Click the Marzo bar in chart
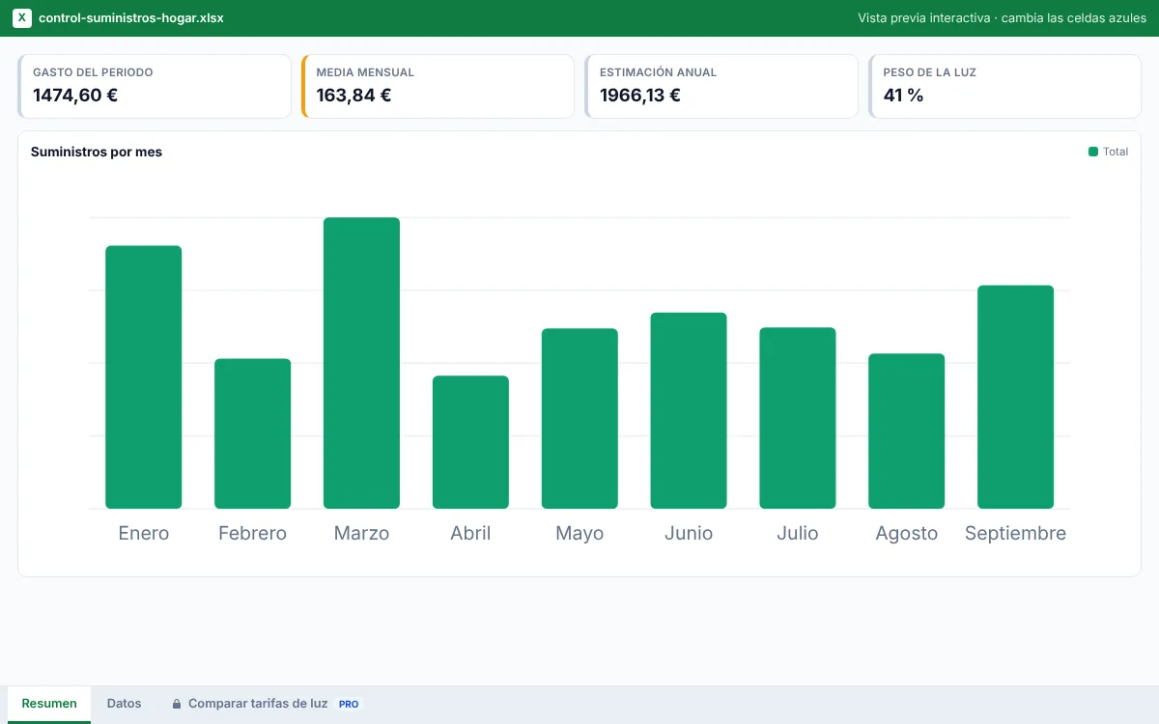Screen dimensions: 1159x724 click(x=361, y=363)
